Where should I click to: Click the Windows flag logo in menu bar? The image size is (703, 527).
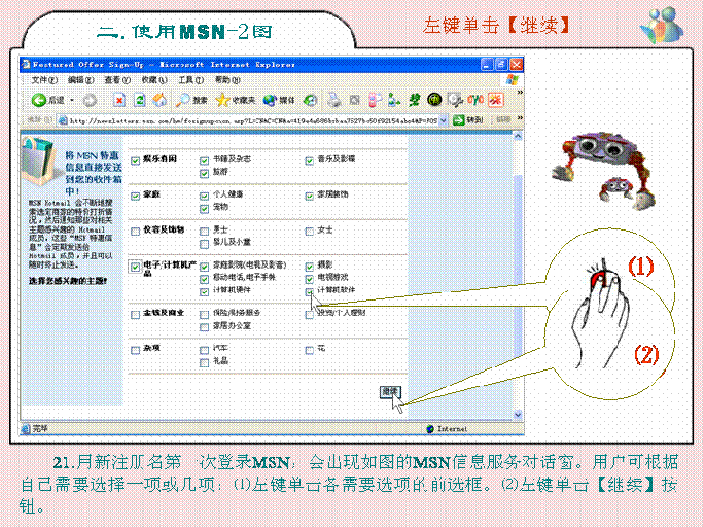[x=512, y=80]
